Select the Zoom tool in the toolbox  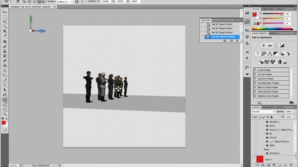coord(5,115)
